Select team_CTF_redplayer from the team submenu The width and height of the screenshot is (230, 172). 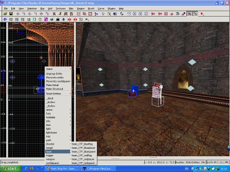[x=84, y=159]
